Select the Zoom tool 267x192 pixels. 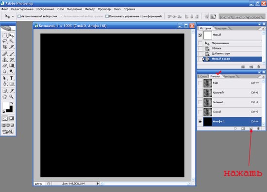pyautogui.click(x=12, y=96)
